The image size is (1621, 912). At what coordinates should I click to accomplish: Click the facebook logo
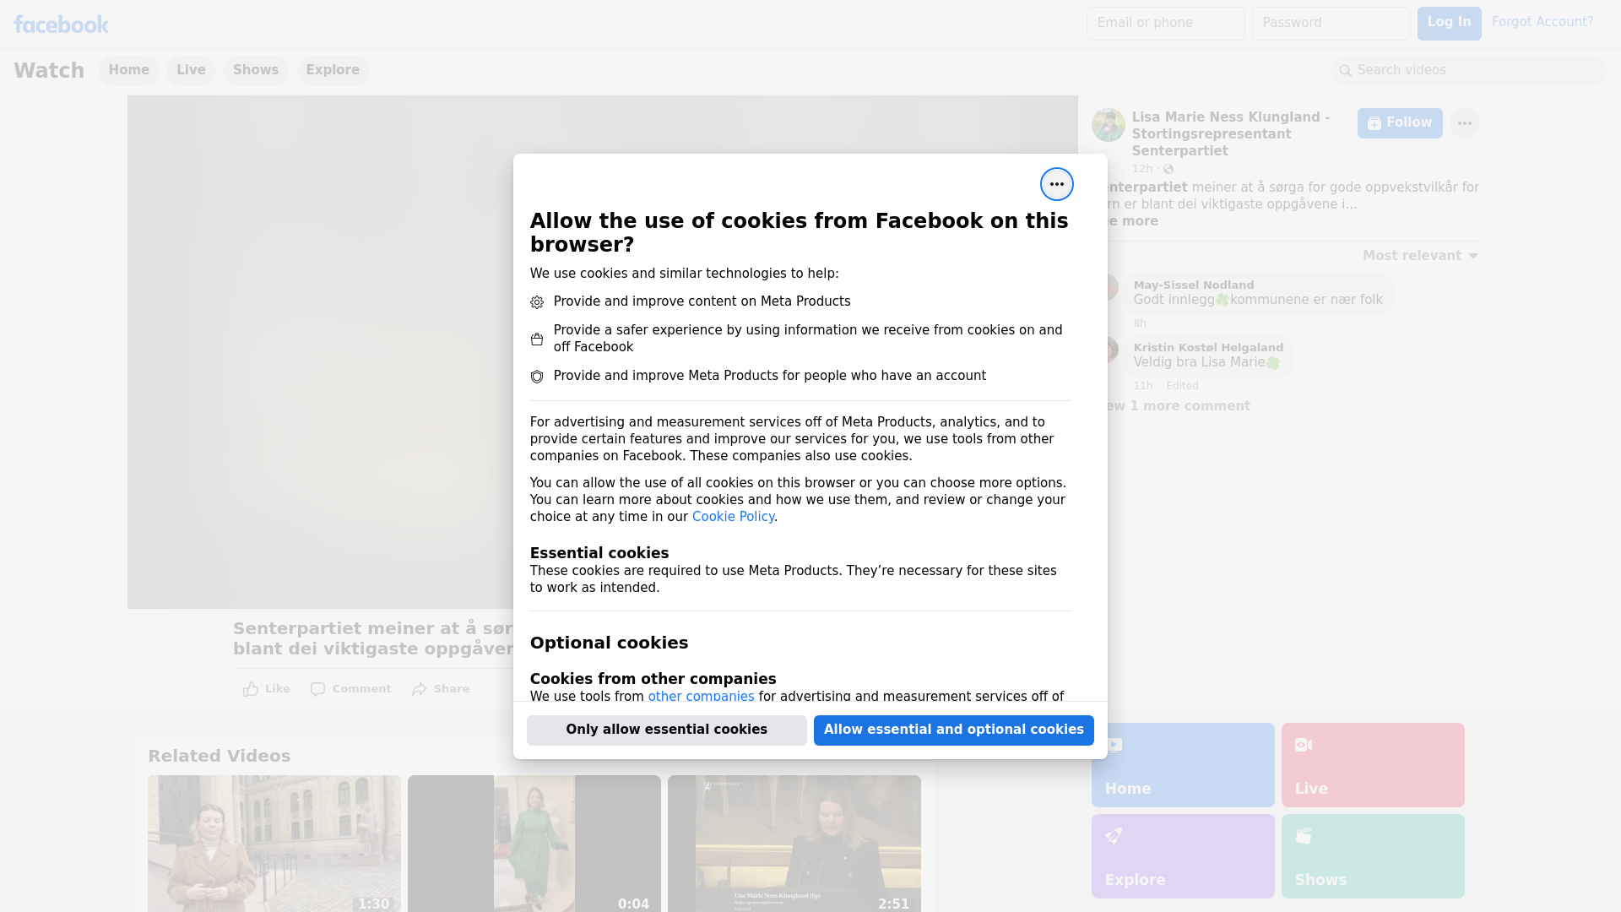tap(61, 24)
